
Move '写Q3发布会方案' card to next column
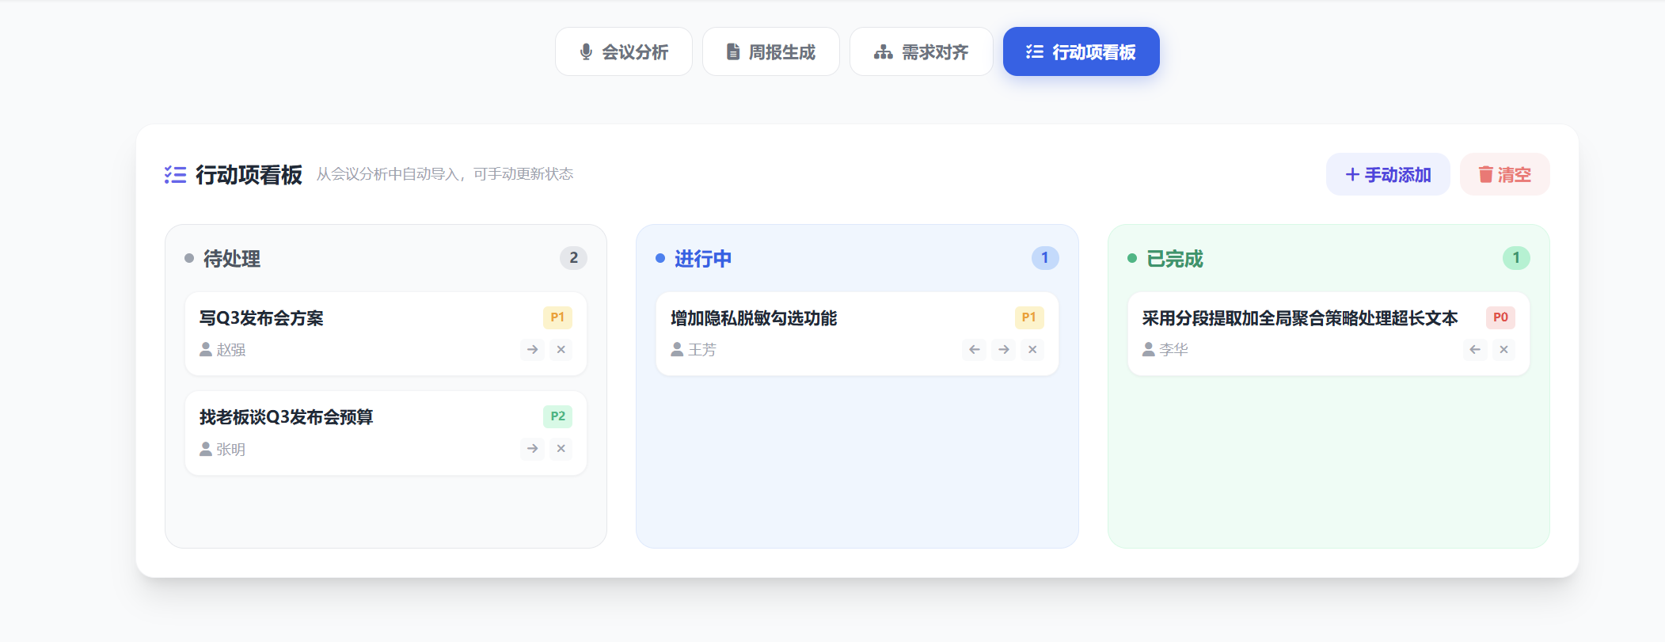click(x=532, y=349)
